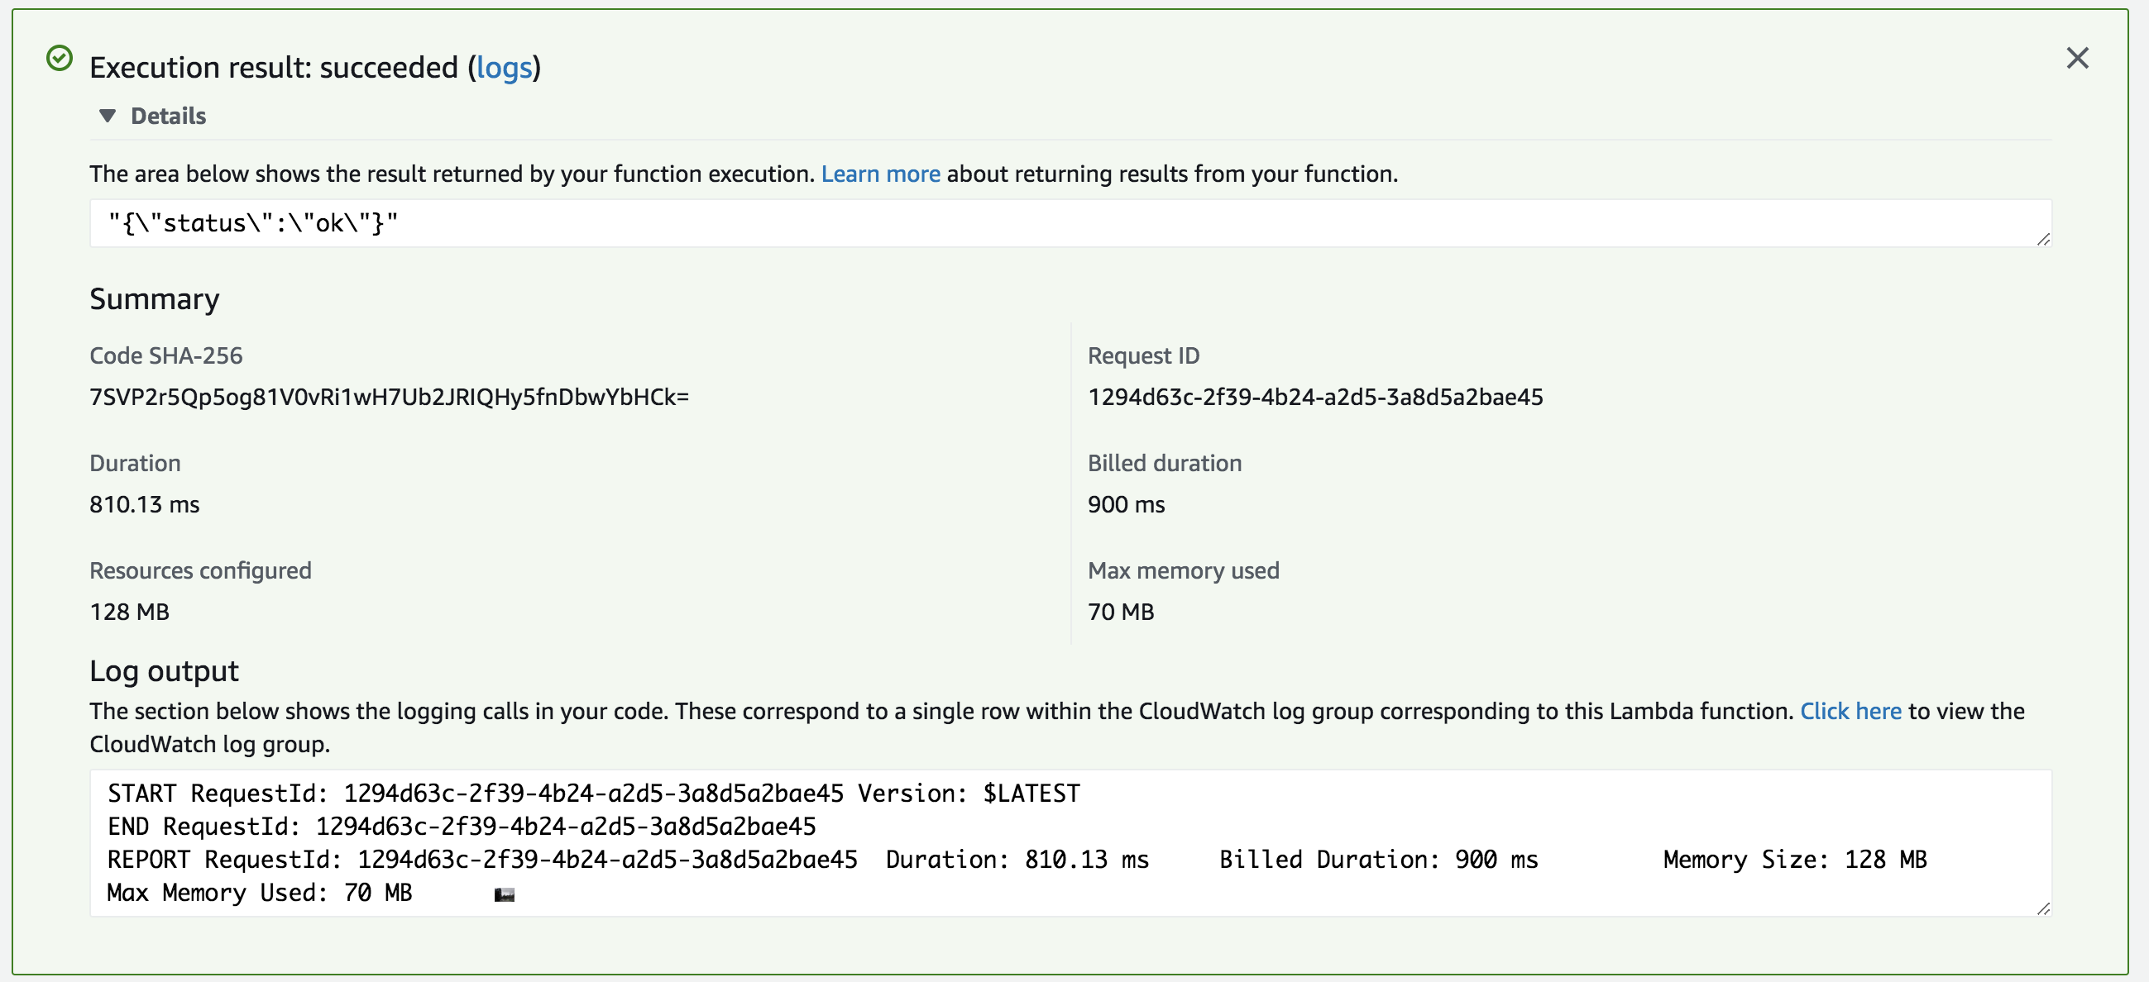Click resize handle of result text box
The width and height of the screenshot is (2149, 982).
(x=2042, y=239)
